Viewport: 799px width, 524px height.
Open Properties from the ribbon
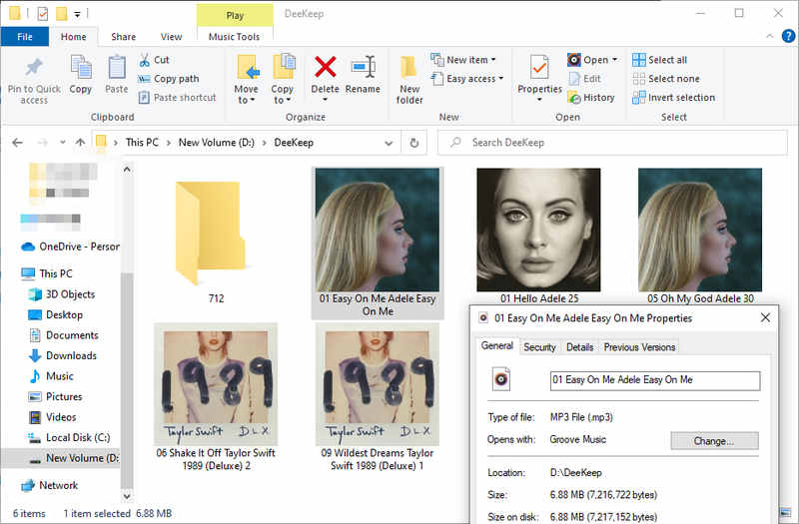click(539, 78)
